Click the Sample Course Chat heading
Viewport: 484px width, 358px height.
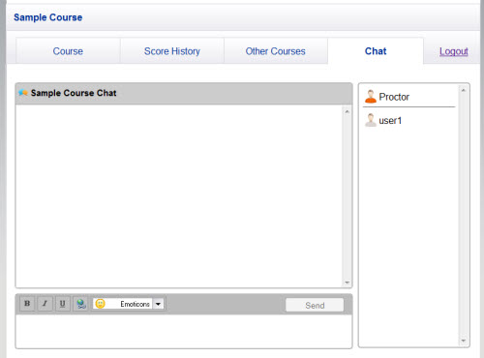coord(74,93)
